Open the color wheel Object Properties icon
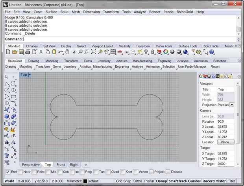 point(166,52)
